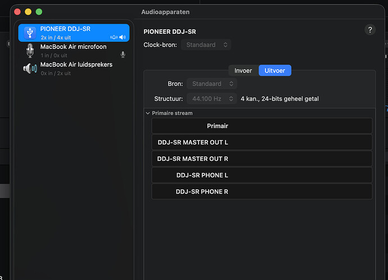
Task: Select the MacBook Air microfoon device name
Action: 73,47
